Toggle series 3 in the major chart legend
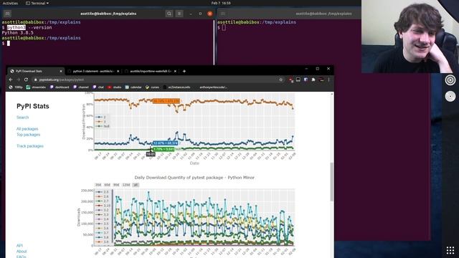The image size is (459, 258). (x=101, y=122)
